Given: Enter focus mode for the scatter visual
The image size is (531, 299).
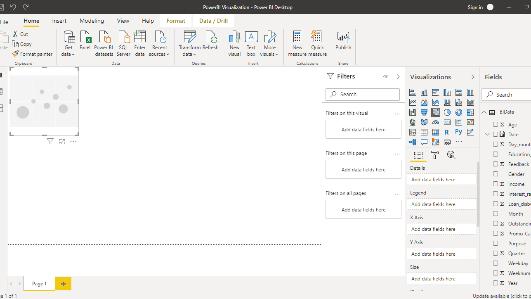Looking at the screenshot, I should (62, 142).
